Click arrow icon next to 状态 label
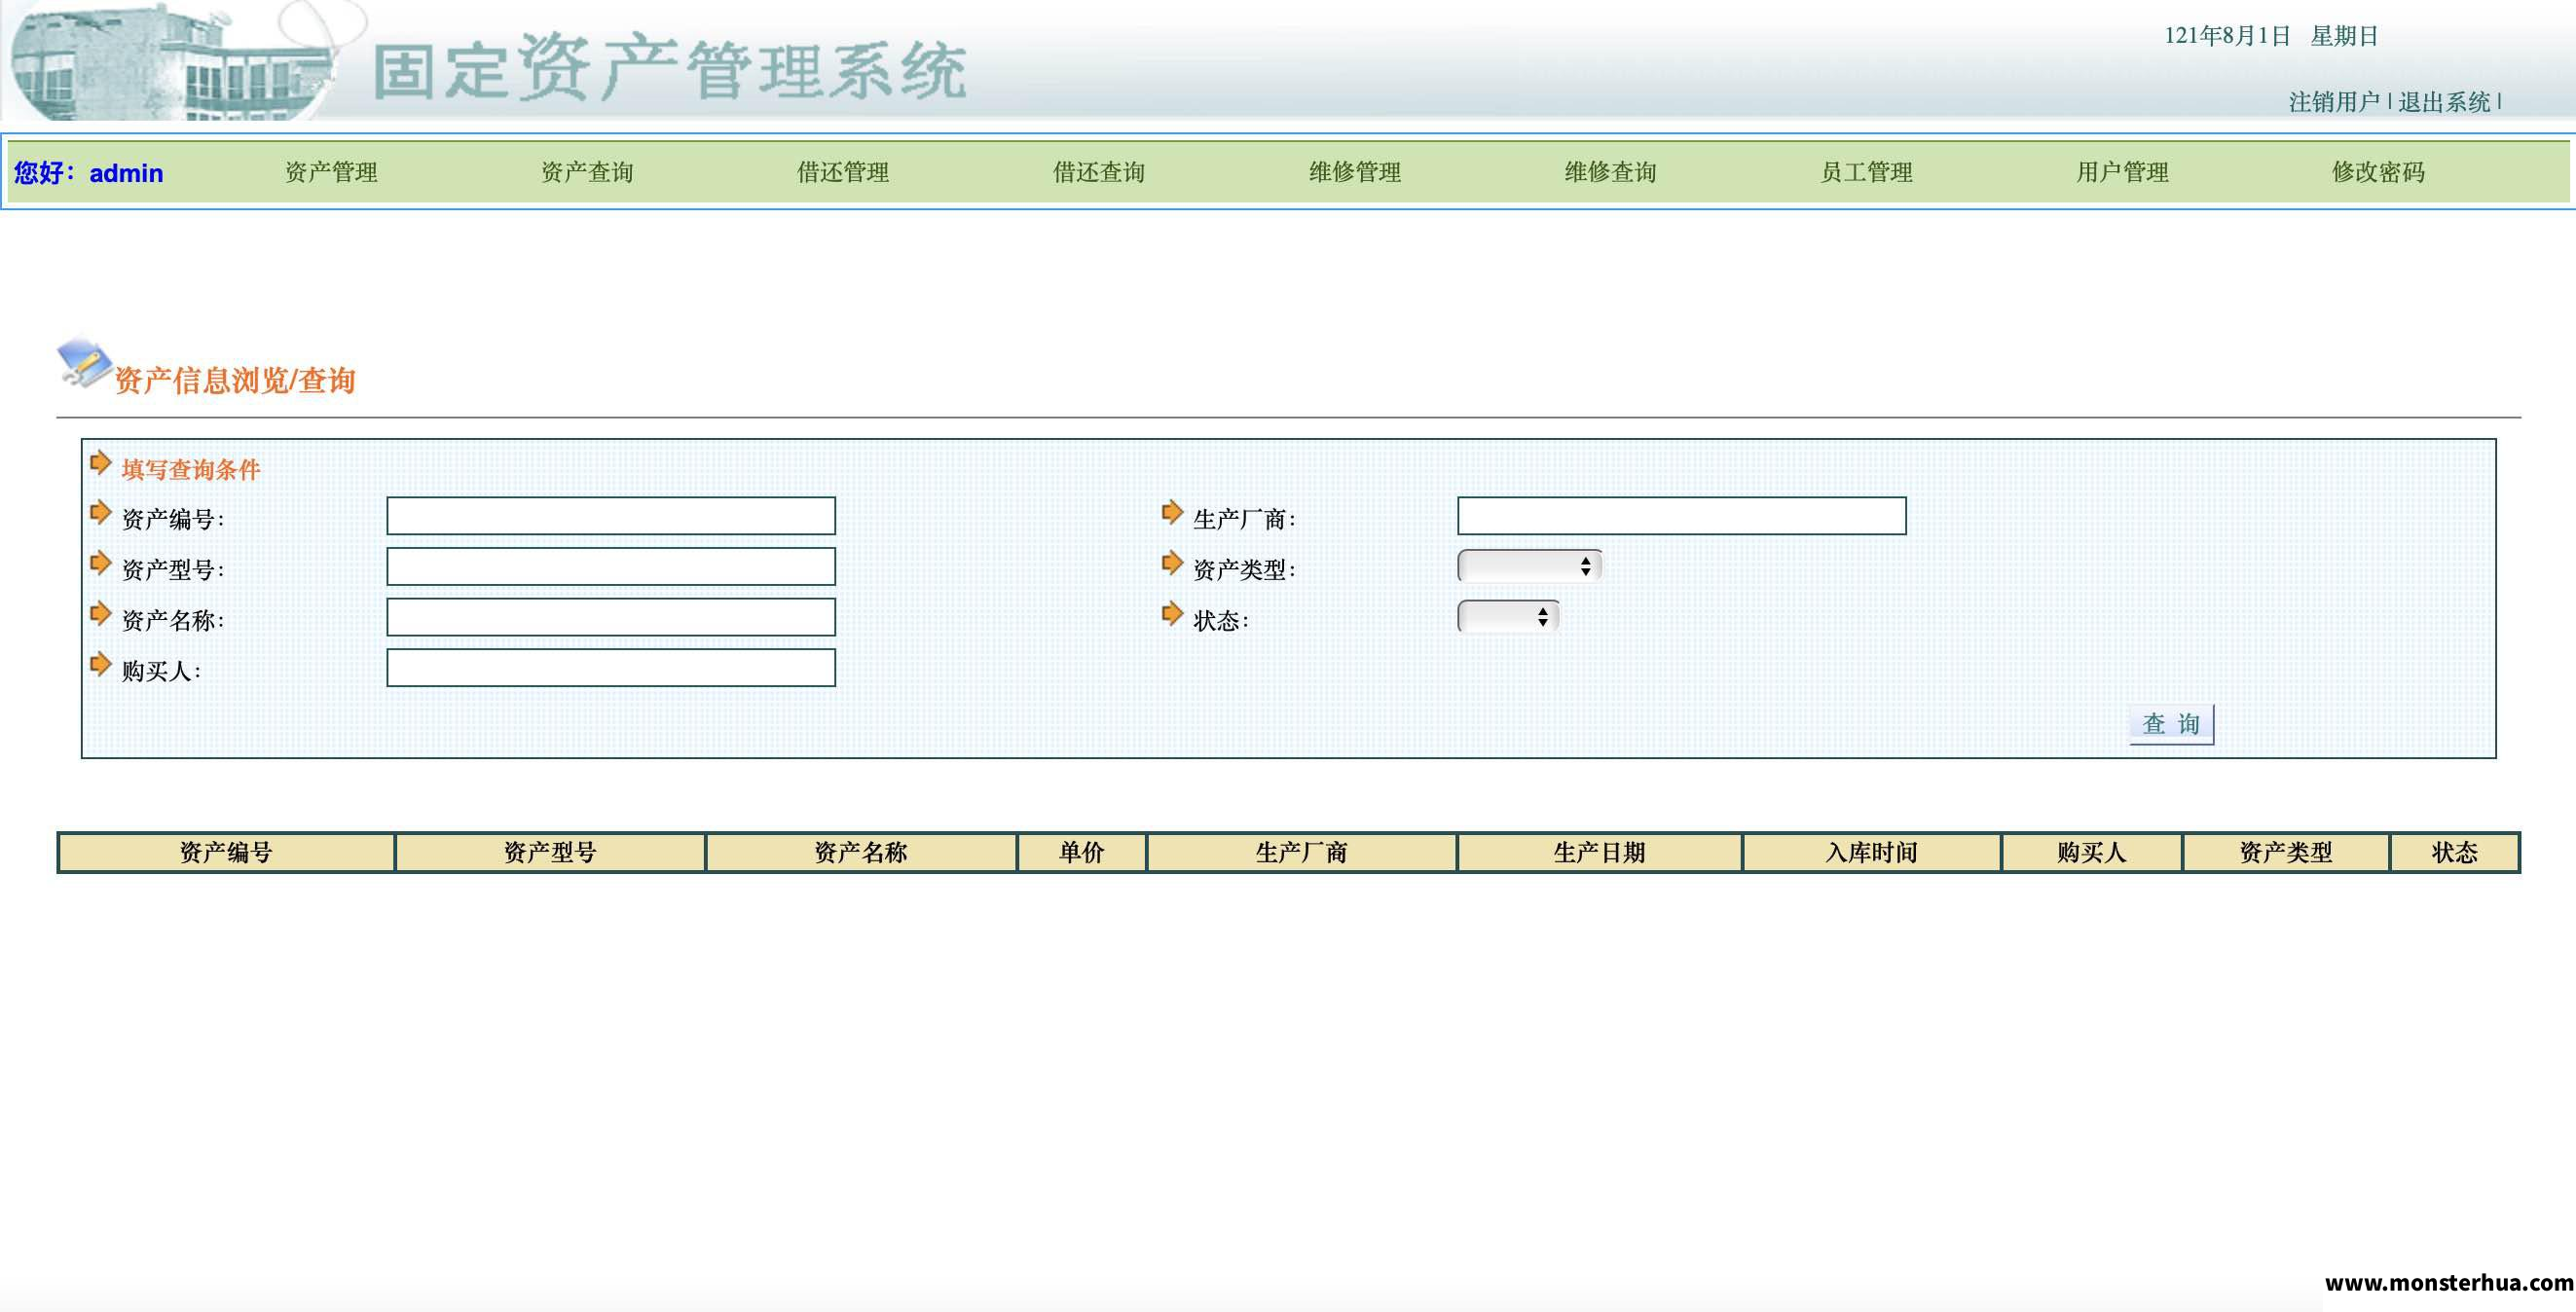This screenshot has width=2576, height=1312. [x=1172, y=613]
